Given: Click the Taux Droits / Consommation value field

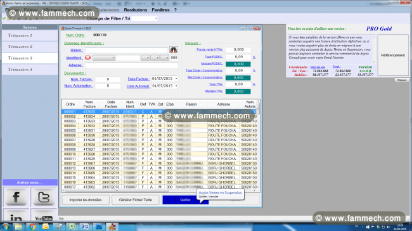Looking at the screenshot, I should click(238, 71).
